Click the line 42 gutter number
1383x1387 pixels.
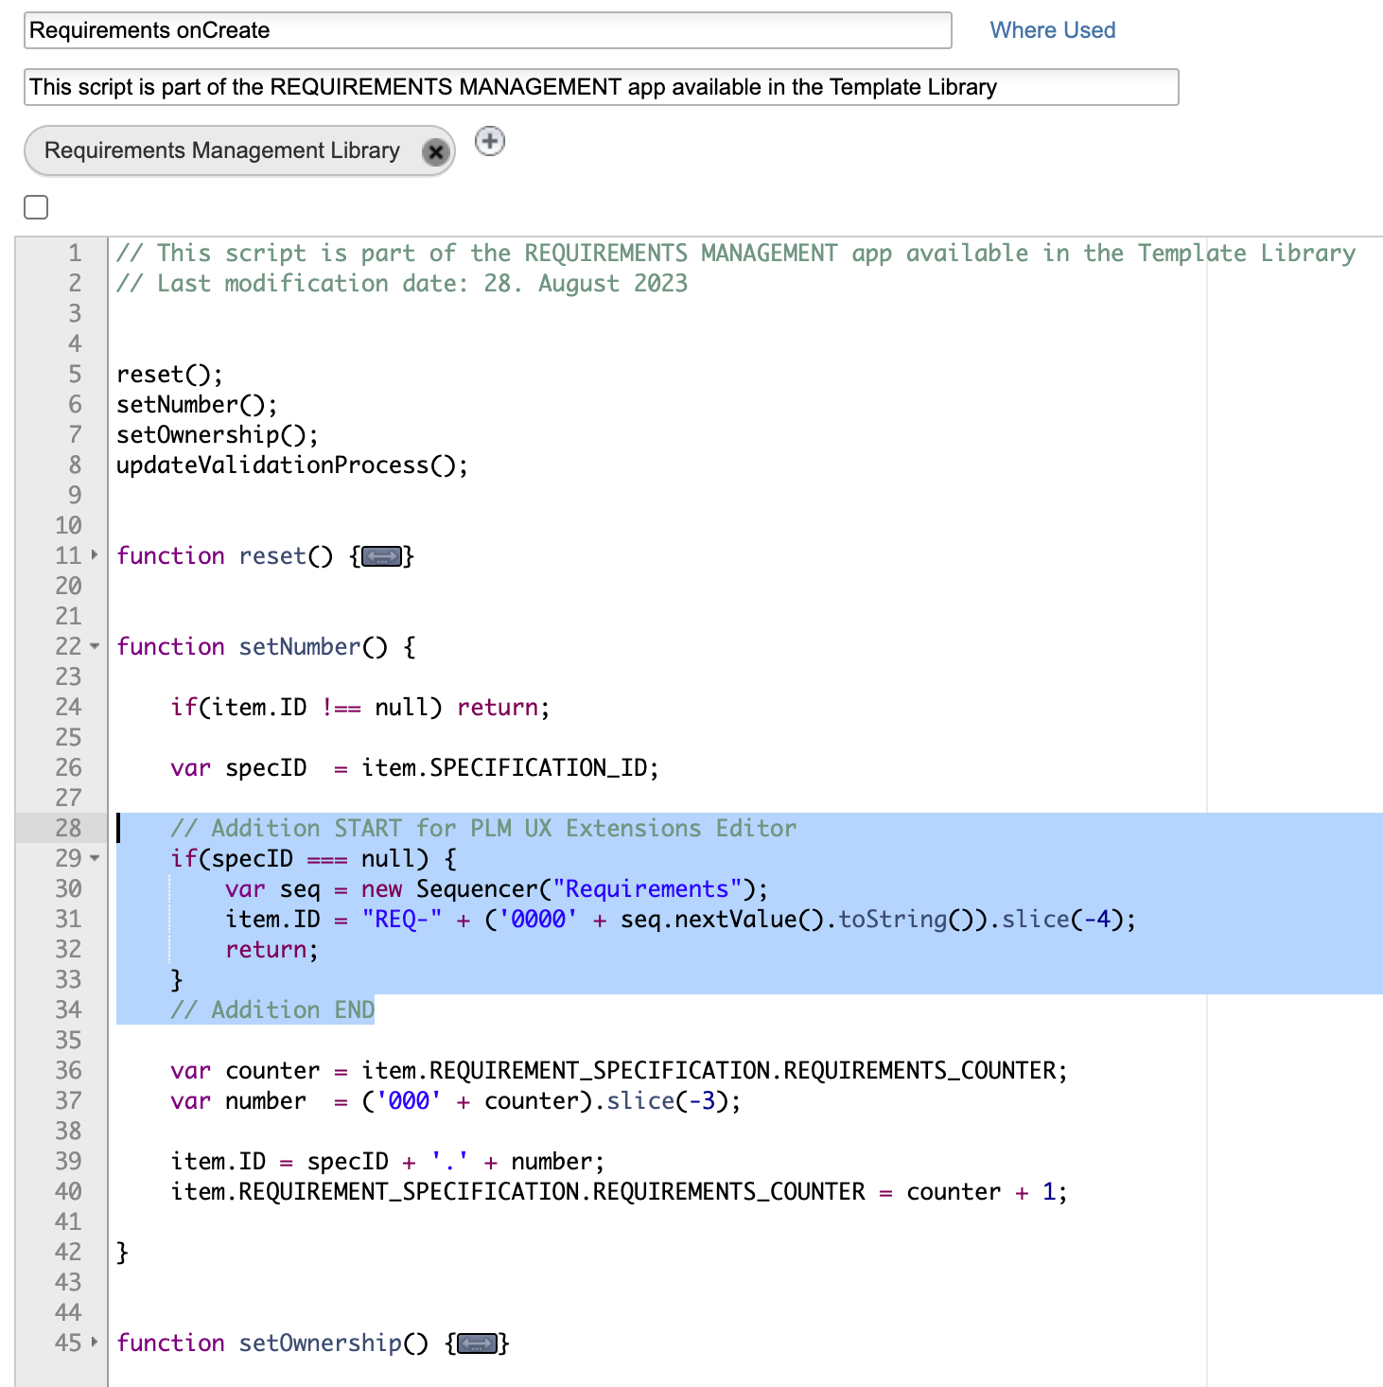68,1252
